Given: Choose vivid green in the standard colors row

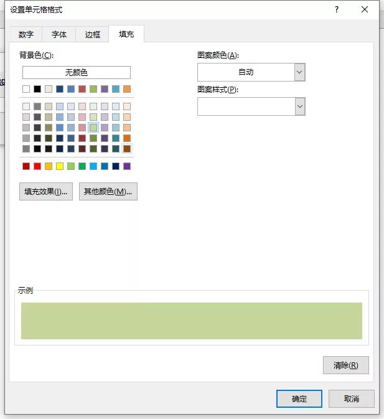Looking at the screenshot, I should (82, 166).
